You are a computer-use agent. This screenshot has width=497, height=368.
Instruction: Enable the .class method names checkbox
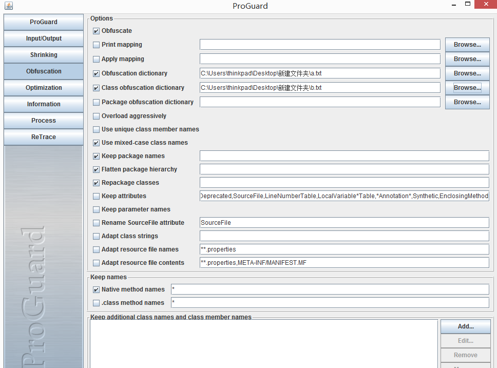click(x=97, y=303)
